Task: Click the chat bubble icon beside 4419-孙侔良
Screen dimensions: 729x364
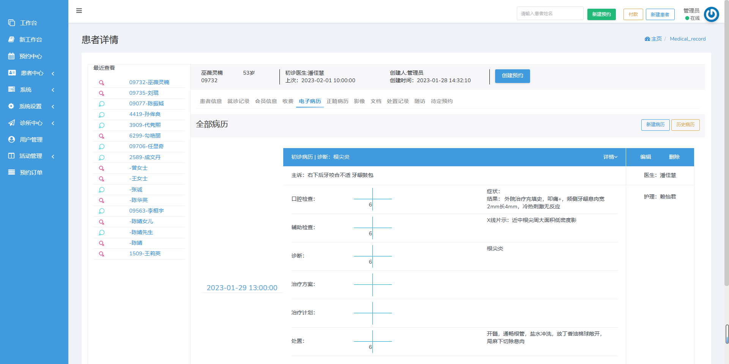Action: coord(101,114)
